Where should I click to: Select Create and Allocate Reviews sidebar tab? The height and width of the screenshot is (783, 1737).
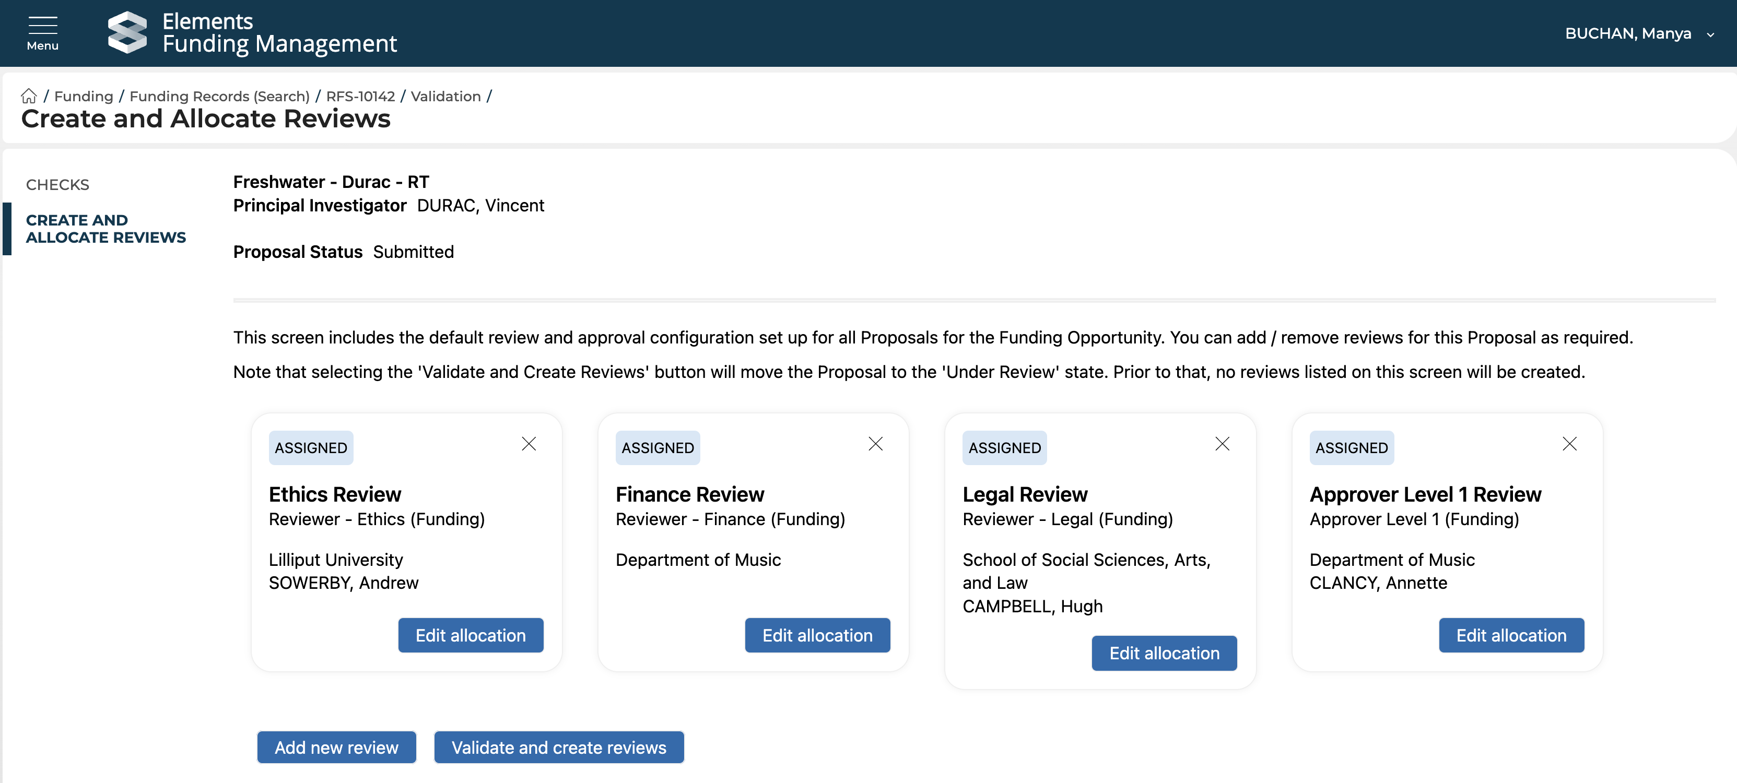pyautogui.click(x=106, y=229)
